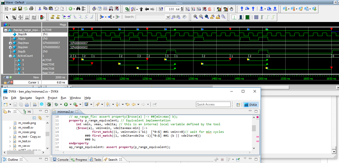This screenshot has height=163, width=339.
Task: Collapse the ActiveCount tree node
Action: (x=10, y=56)
